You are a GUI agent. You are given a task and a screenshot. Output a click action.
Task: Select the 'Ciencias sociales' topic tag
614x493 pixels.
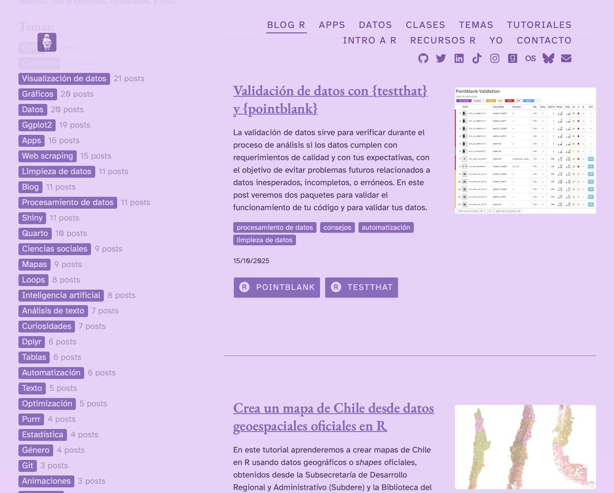(x=55, y=249)
